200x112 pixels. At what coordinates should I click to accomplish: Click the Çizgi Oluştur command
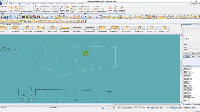point(44,7)
